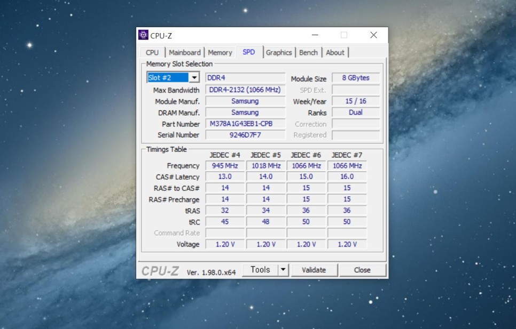Click the JEDEC #4 Command Rate empty cell
Screen dimensions: 516x329
(x=225, y=233)
